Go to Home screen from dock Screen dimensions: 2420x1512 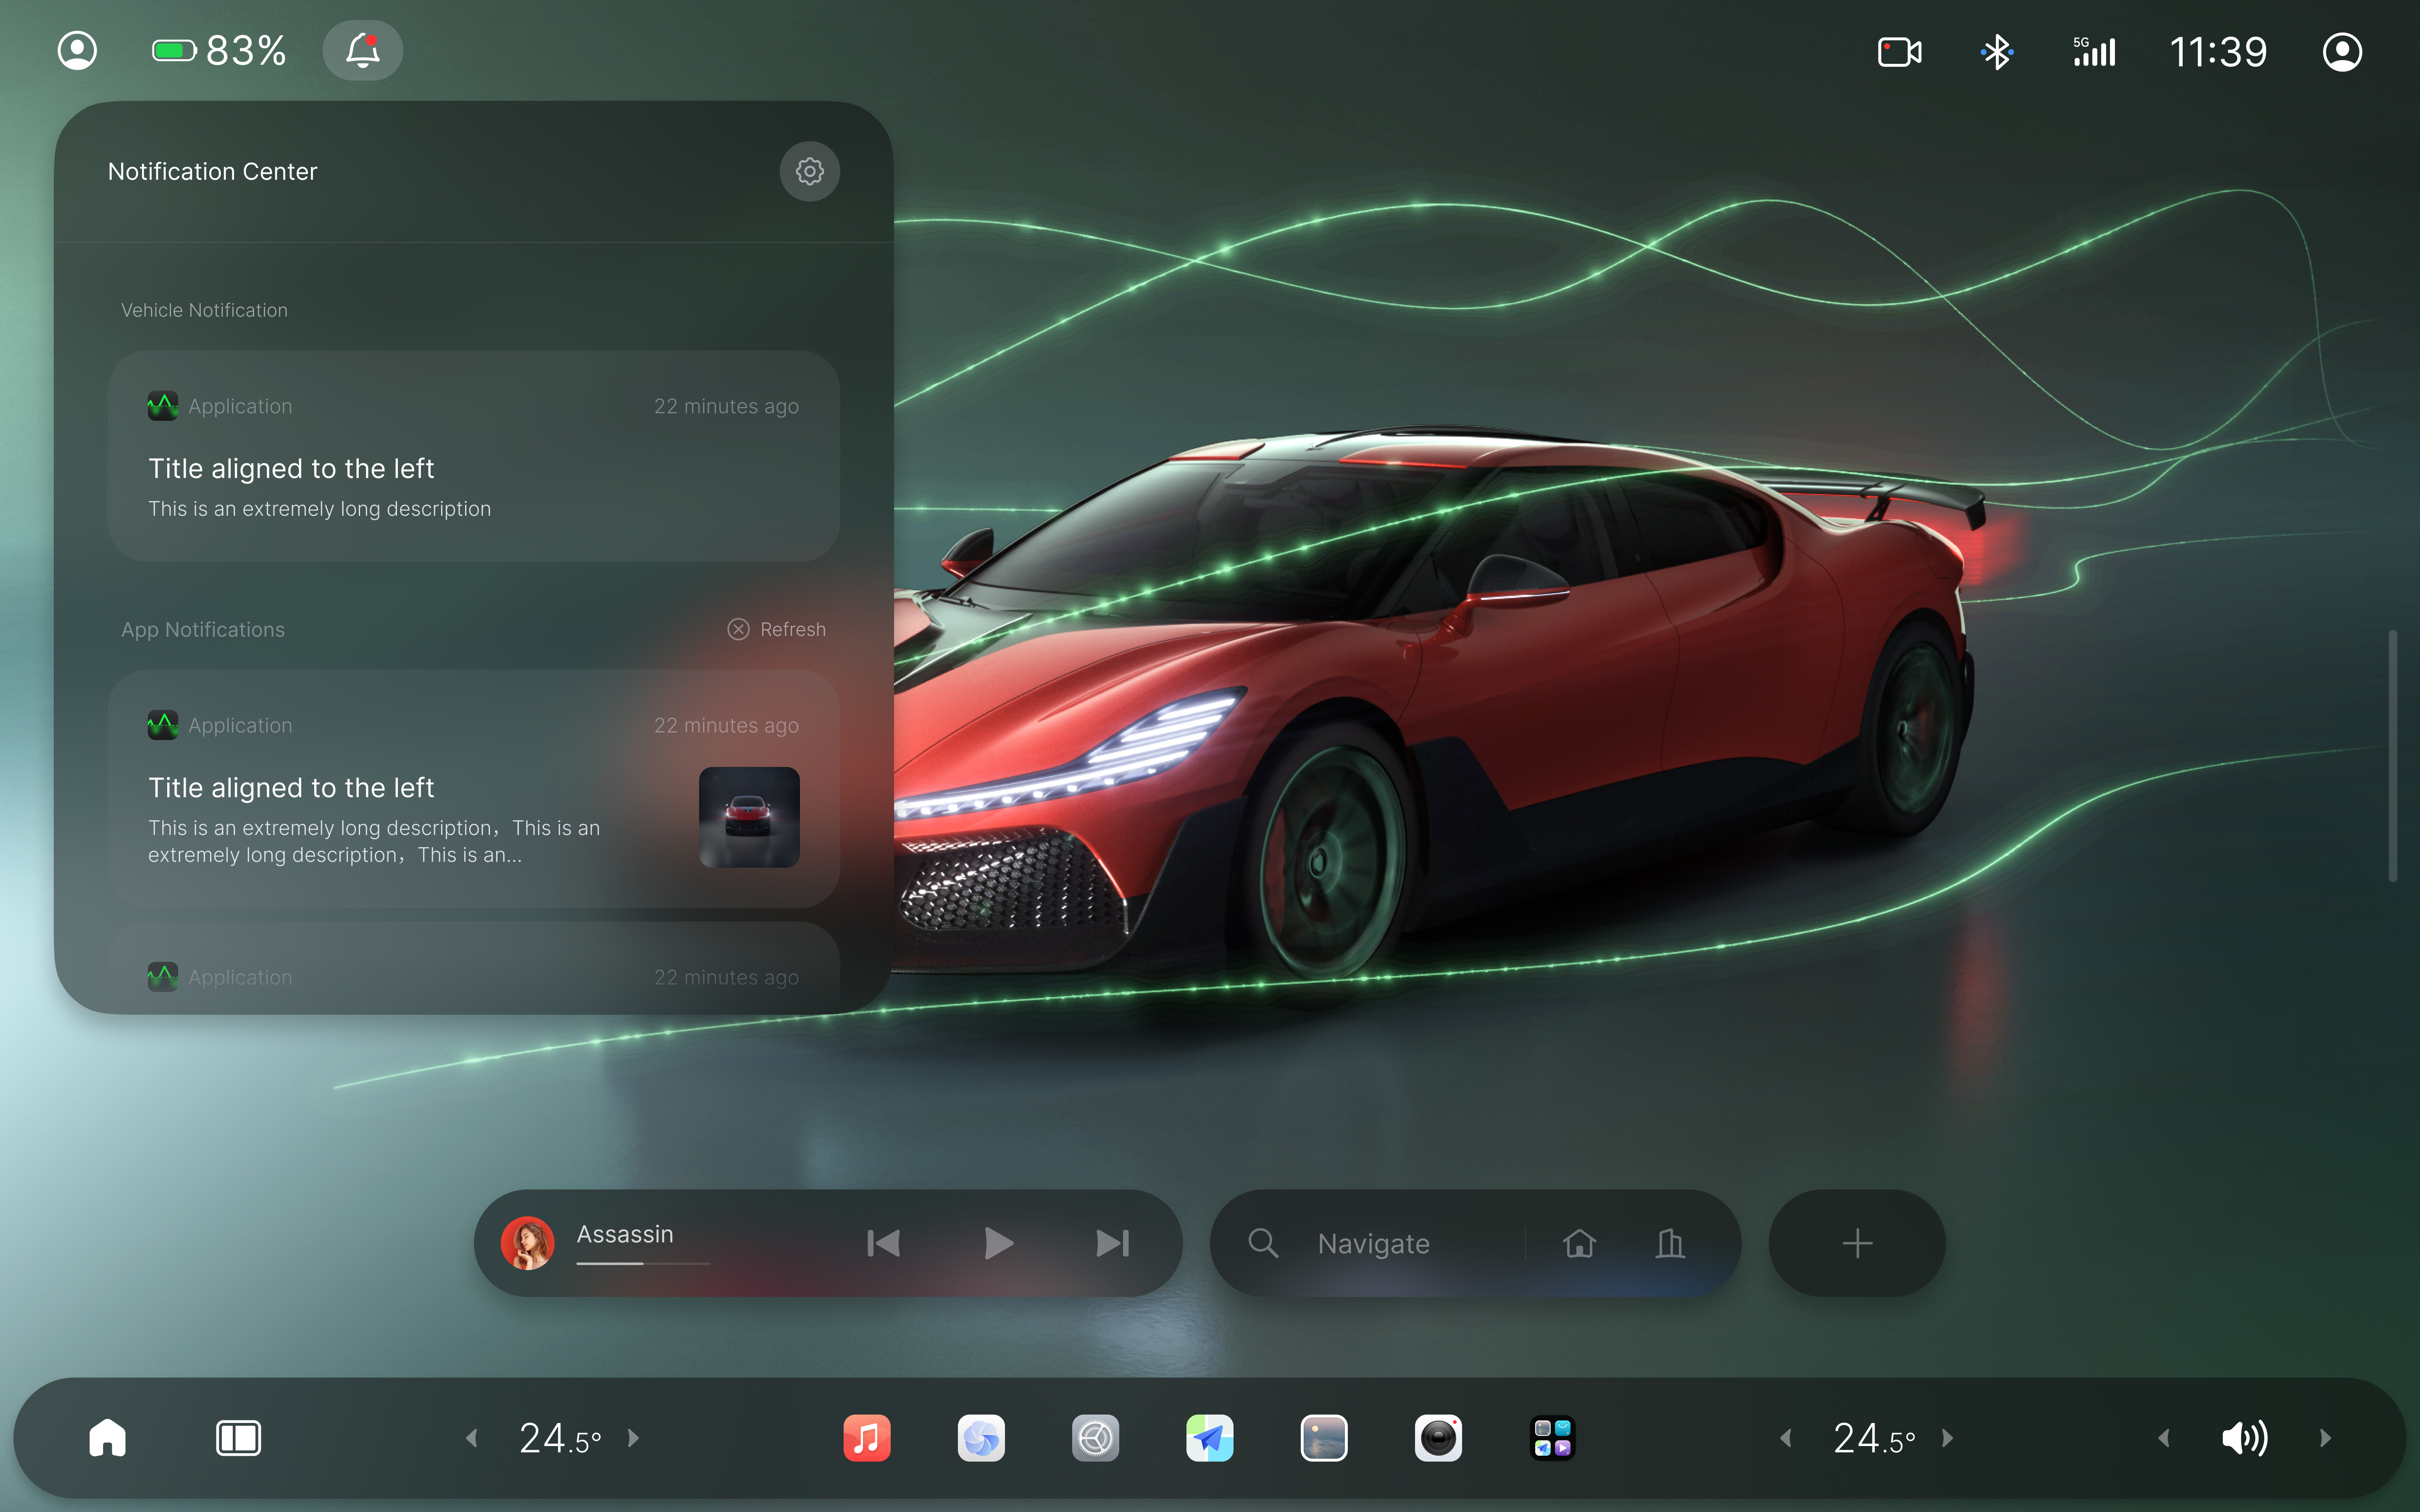[107, 1438]
